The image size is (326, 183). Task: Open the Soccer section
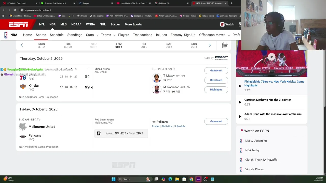[115, 24]
